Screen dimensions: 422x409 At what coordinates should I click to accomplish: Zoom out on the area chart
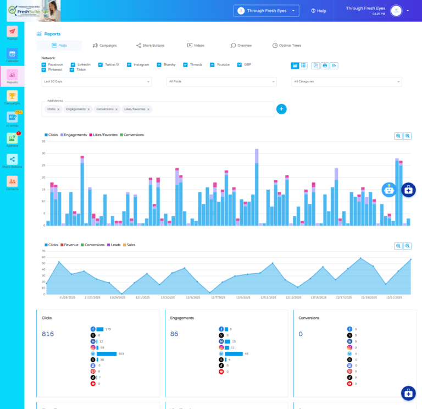click(408, 246)
